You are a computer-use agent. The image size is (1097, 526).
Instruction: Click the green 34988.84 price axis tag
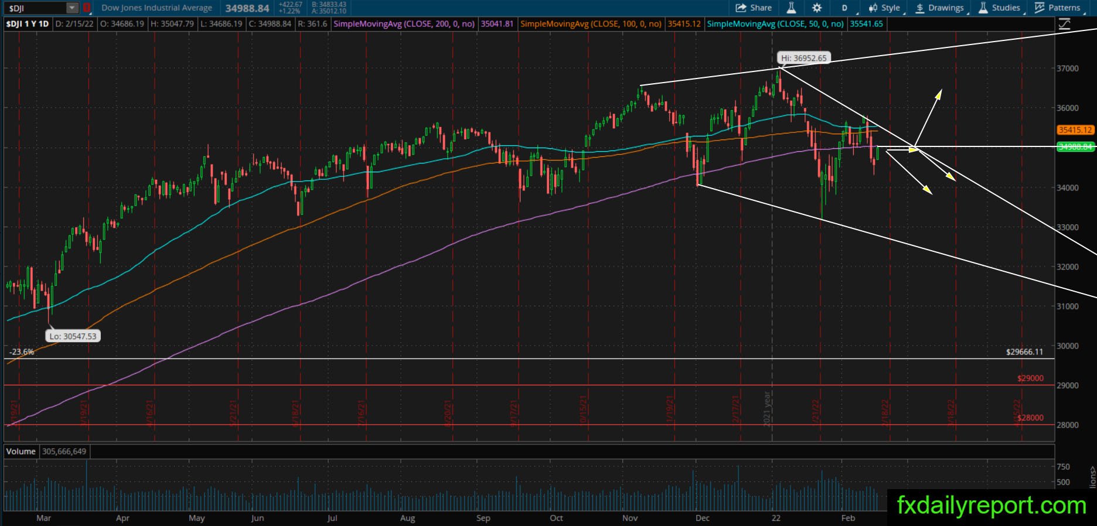coord(1075,146)
